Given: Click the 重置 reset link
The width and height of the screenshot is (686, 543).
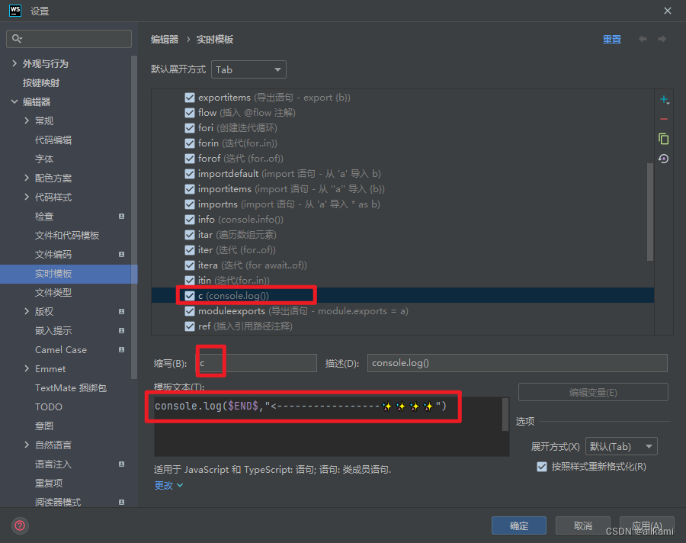Looking at the screenshot, I should point(611,39).
